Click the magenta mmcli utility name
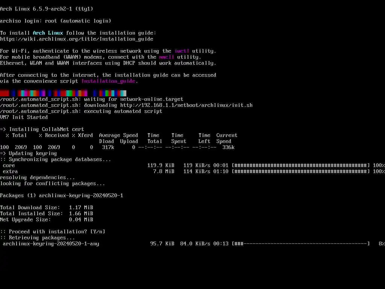Image resolution: width=385 pixels, height=289 pixels. (x=167, y=57)
